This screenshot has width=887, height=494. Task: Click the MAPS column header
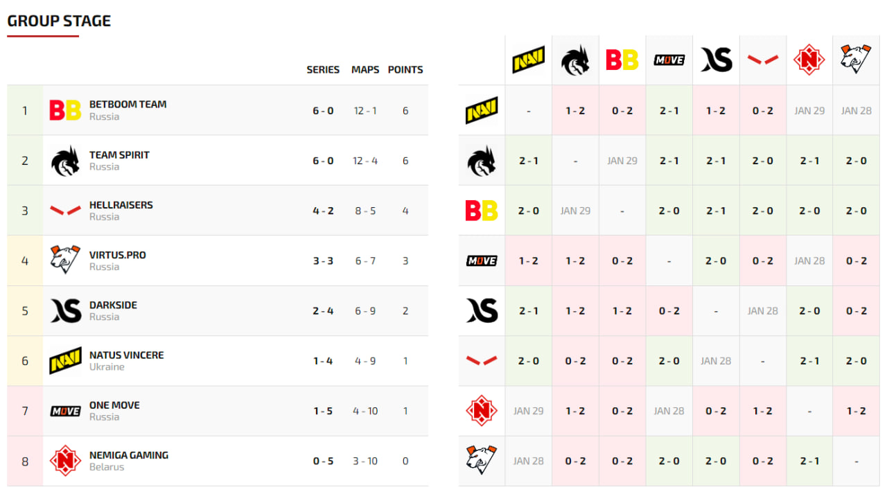click(365, 70)
